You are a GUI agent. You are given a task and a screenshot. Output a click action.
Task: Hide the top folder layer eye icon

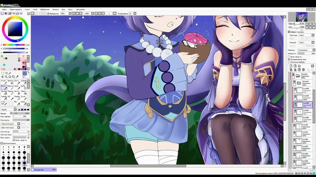[x=293, y=75]
